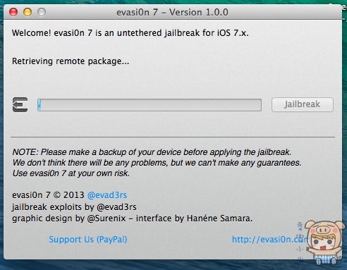This screenshot has height=270, width=347.
Task: Click the Jailbreak button
Action: point(303,104)
